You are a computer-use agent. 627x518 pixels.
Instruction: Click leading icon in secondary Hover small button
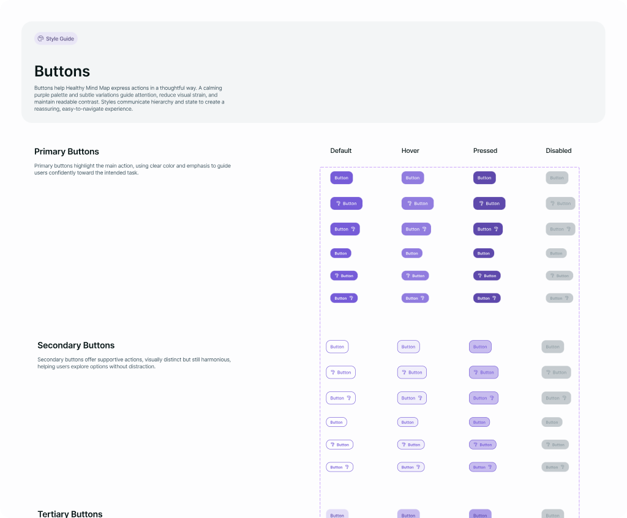pyautogui.click(x=404, y=445)
